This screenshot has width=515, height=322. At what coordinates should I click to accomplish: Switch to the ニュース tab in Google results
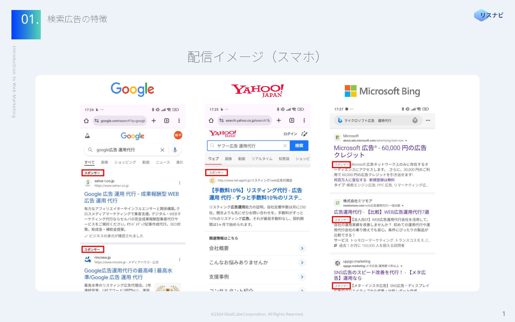pos(163,162)
